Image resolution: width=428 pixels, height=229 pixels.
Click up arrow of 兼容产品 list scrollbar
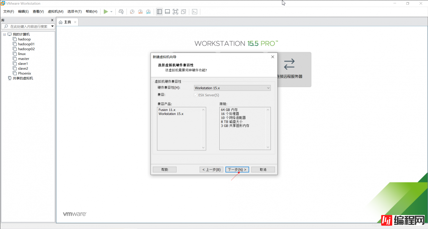tap(203, 110)
